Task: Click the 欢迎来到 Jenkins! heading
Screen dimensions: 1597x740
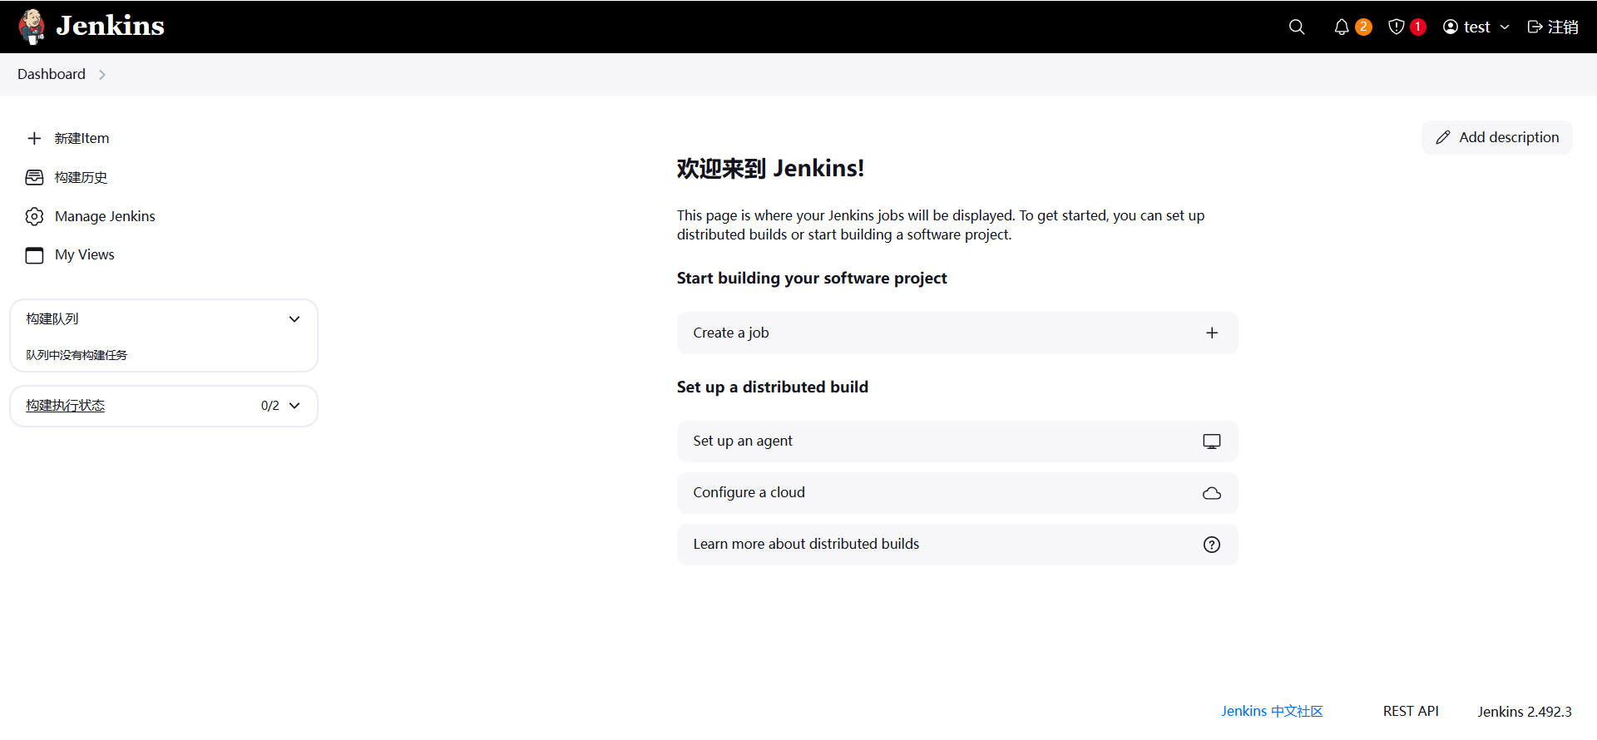Action: 770,169
